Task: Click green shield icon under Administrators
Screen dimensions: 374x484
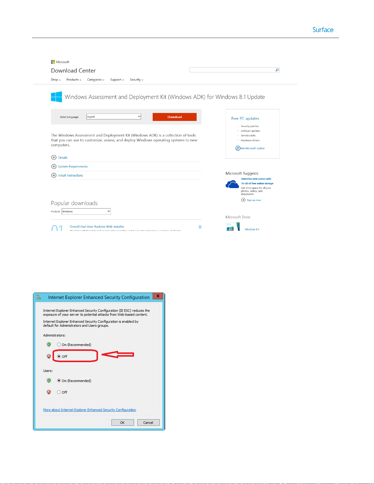Action: pyautogui.click(x=49, y=344)
